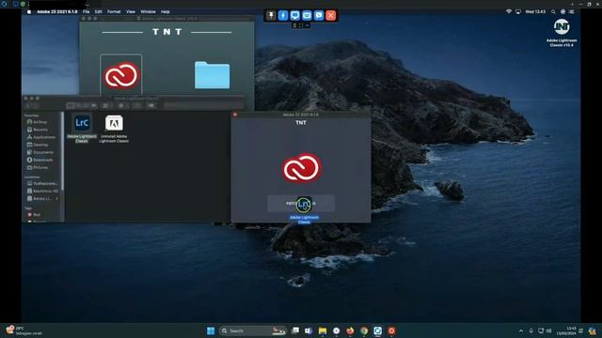This screenshot has width=602, height=338.
Task: Select the Red tag in Finder sidebar
Action: 34,215
